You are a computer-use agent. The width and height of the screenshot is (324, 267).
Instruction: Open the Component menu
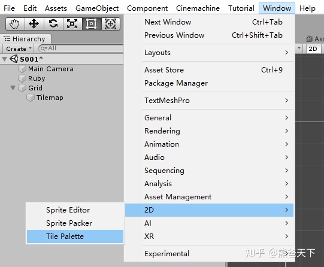[x=147, y=8]
